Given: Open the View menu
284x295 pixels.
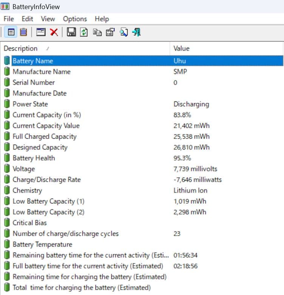Looking at the screenshot, I should pyautogui.click(x=48, y=19).
